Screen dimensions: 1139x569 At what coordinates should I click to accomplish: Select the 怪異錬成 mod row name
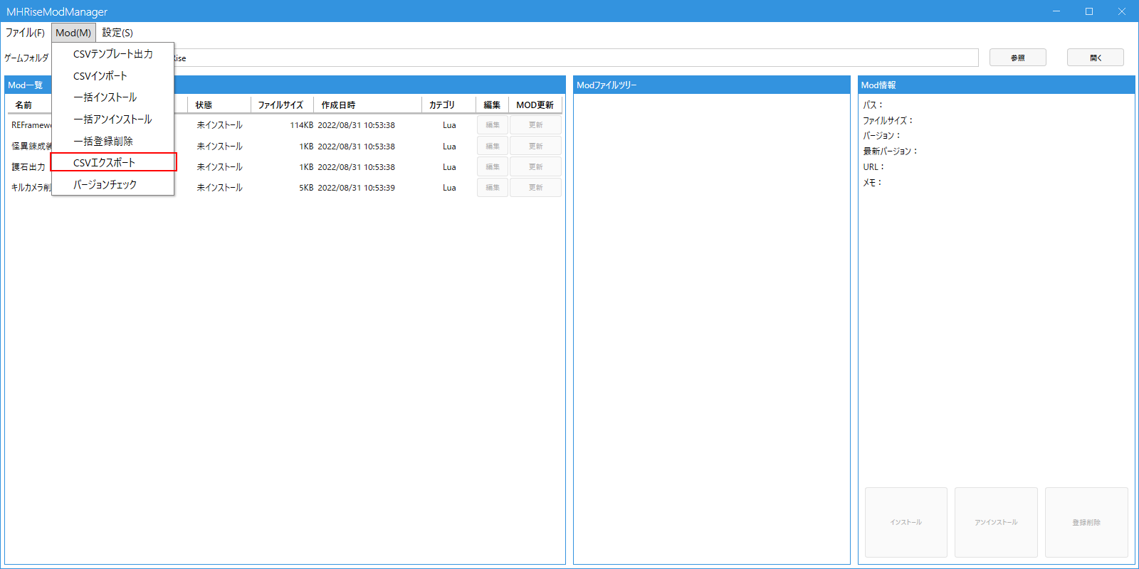tap(31, 147)
